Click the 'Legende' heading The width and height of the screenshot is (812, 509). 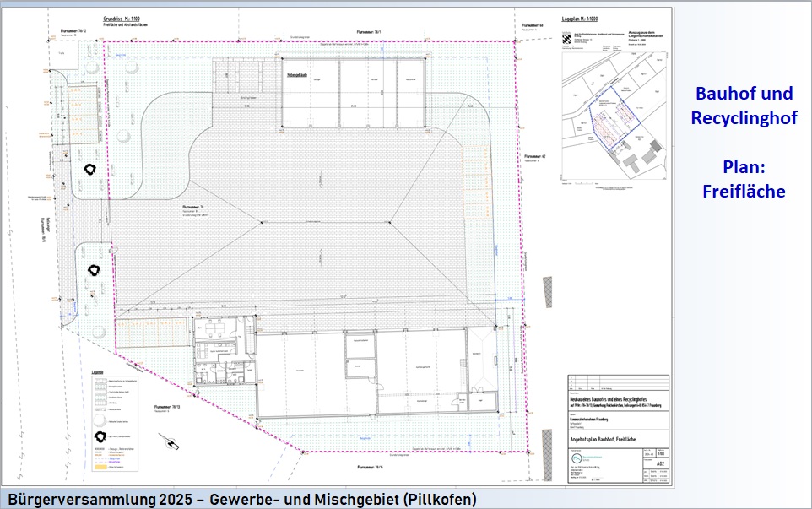point(99,372)
